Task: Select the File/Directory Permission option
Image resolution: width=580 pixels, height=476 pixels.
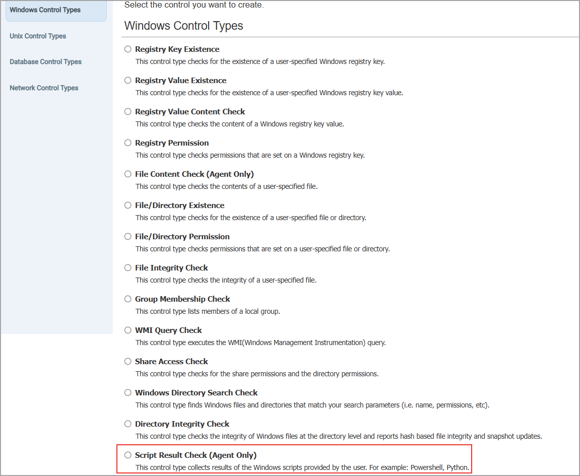Action: (127, 236)
